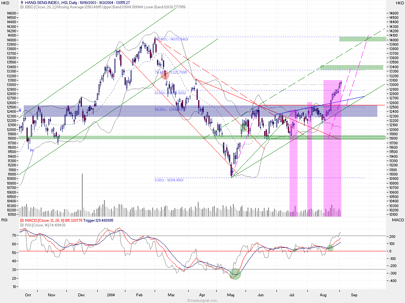The image size is (405, 303).
Task: Click the 0.00% Fibonacci label at 10914
Action: coord(169,180)
